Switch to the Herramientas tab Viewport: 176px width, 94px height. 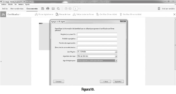coord(17,9)
